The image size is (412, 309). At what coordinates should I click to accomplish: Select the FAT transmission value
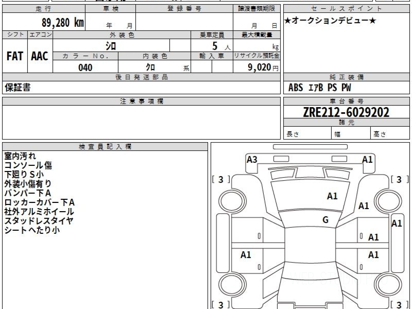pos(15,56)
